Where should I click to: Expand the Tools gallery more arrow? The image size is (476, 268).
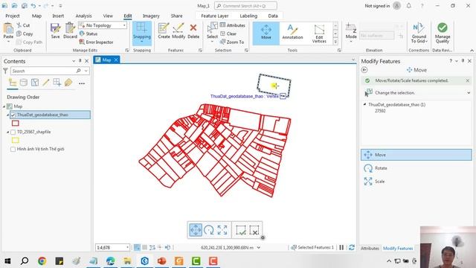[x=335, y=42]
